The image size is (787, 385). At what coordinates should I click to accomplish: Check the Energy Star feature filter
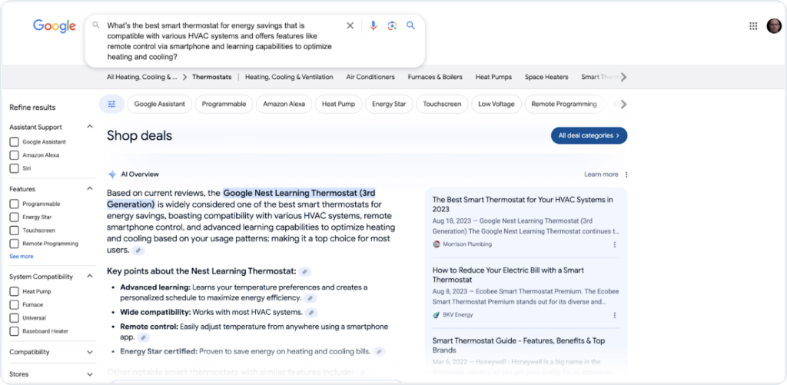(x=15, y=217)
